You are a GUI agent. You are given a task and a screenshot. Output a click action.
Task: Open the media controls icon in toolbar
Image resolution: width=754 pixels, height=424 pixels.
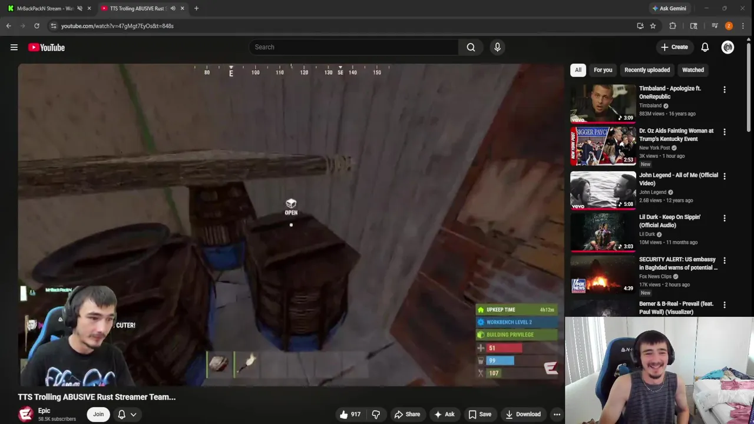click(715, 26)
